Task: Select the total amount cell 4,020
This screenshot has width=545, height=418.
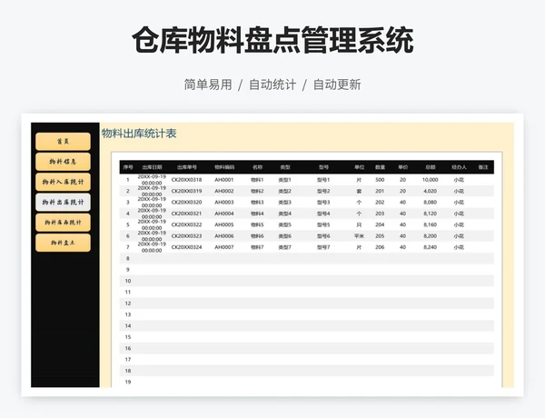Action: [431, 191]
